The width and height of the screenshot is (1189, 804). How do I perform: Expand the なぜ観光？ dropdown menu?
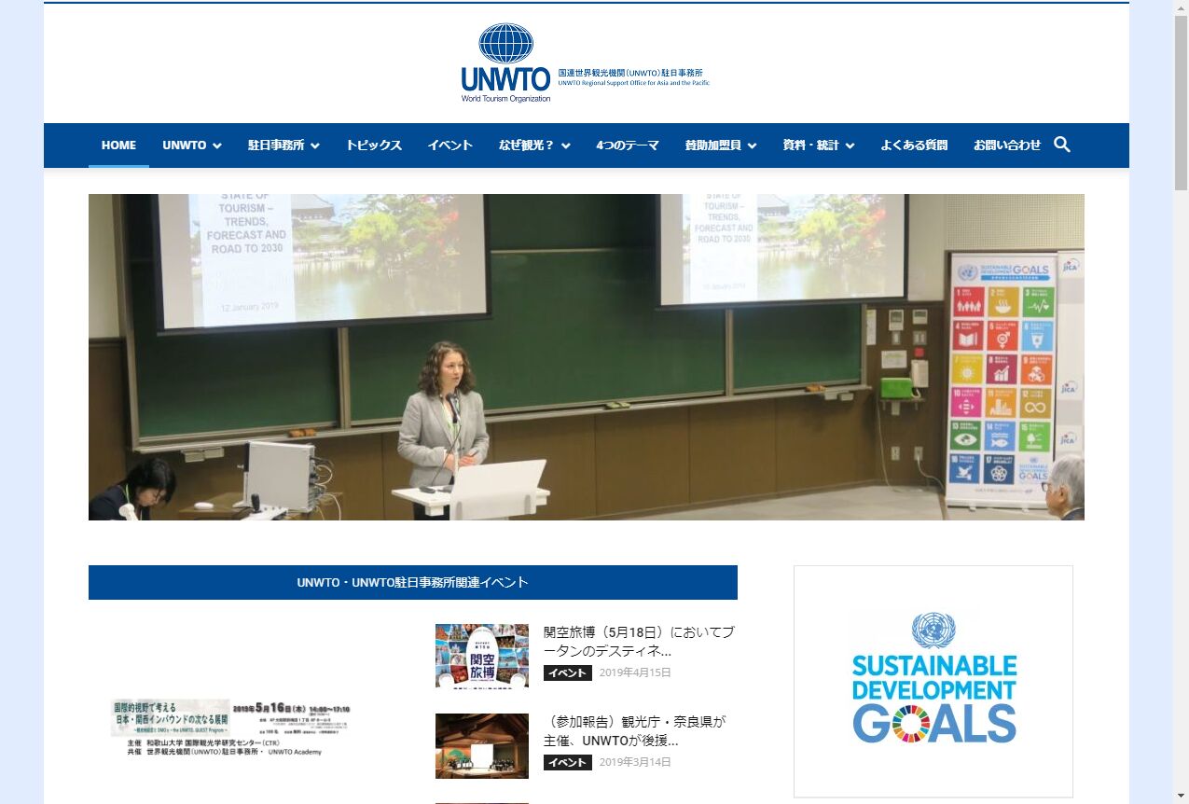[x=534, y=146]
